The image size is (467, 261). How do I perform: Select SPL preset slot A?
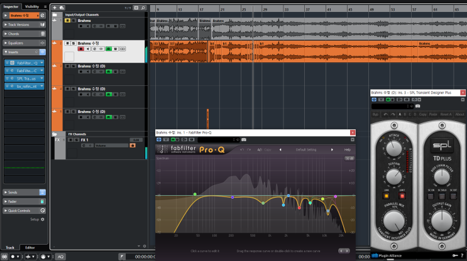[x=400, y=114]
